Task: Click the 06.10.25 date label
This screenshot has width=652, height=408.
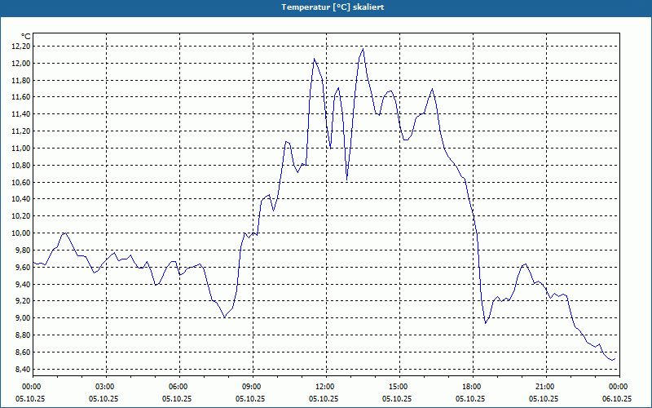Action: coord(617,398)
